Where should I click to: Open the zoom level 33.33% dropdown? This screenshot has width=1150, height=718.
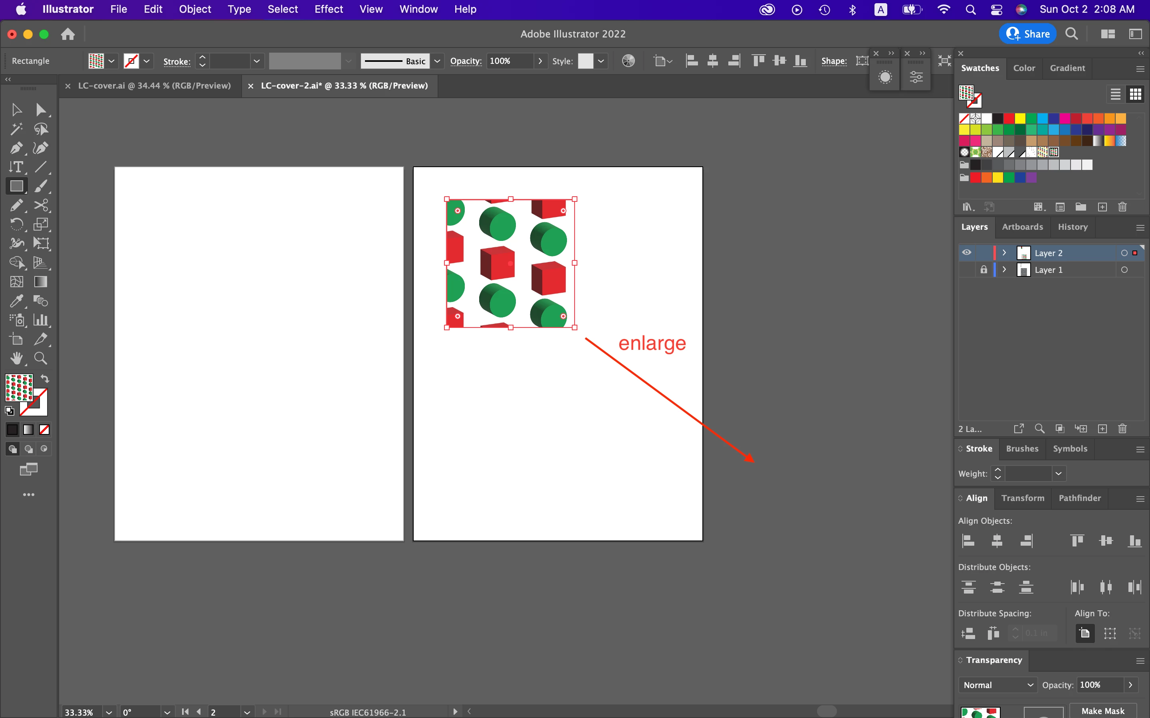coord(109,712)
